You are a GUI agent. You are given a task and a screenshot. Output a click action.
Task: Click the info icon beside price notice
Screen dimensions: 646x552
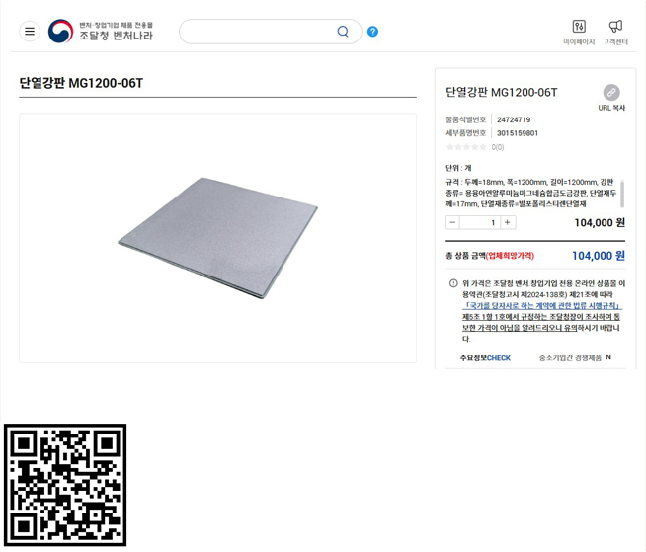pyautogui.click(x=453, y=283)
